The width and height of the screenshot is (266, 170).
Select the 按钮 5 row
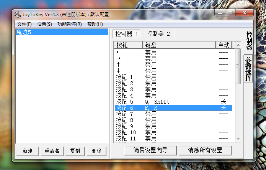[x=173, y=102]
